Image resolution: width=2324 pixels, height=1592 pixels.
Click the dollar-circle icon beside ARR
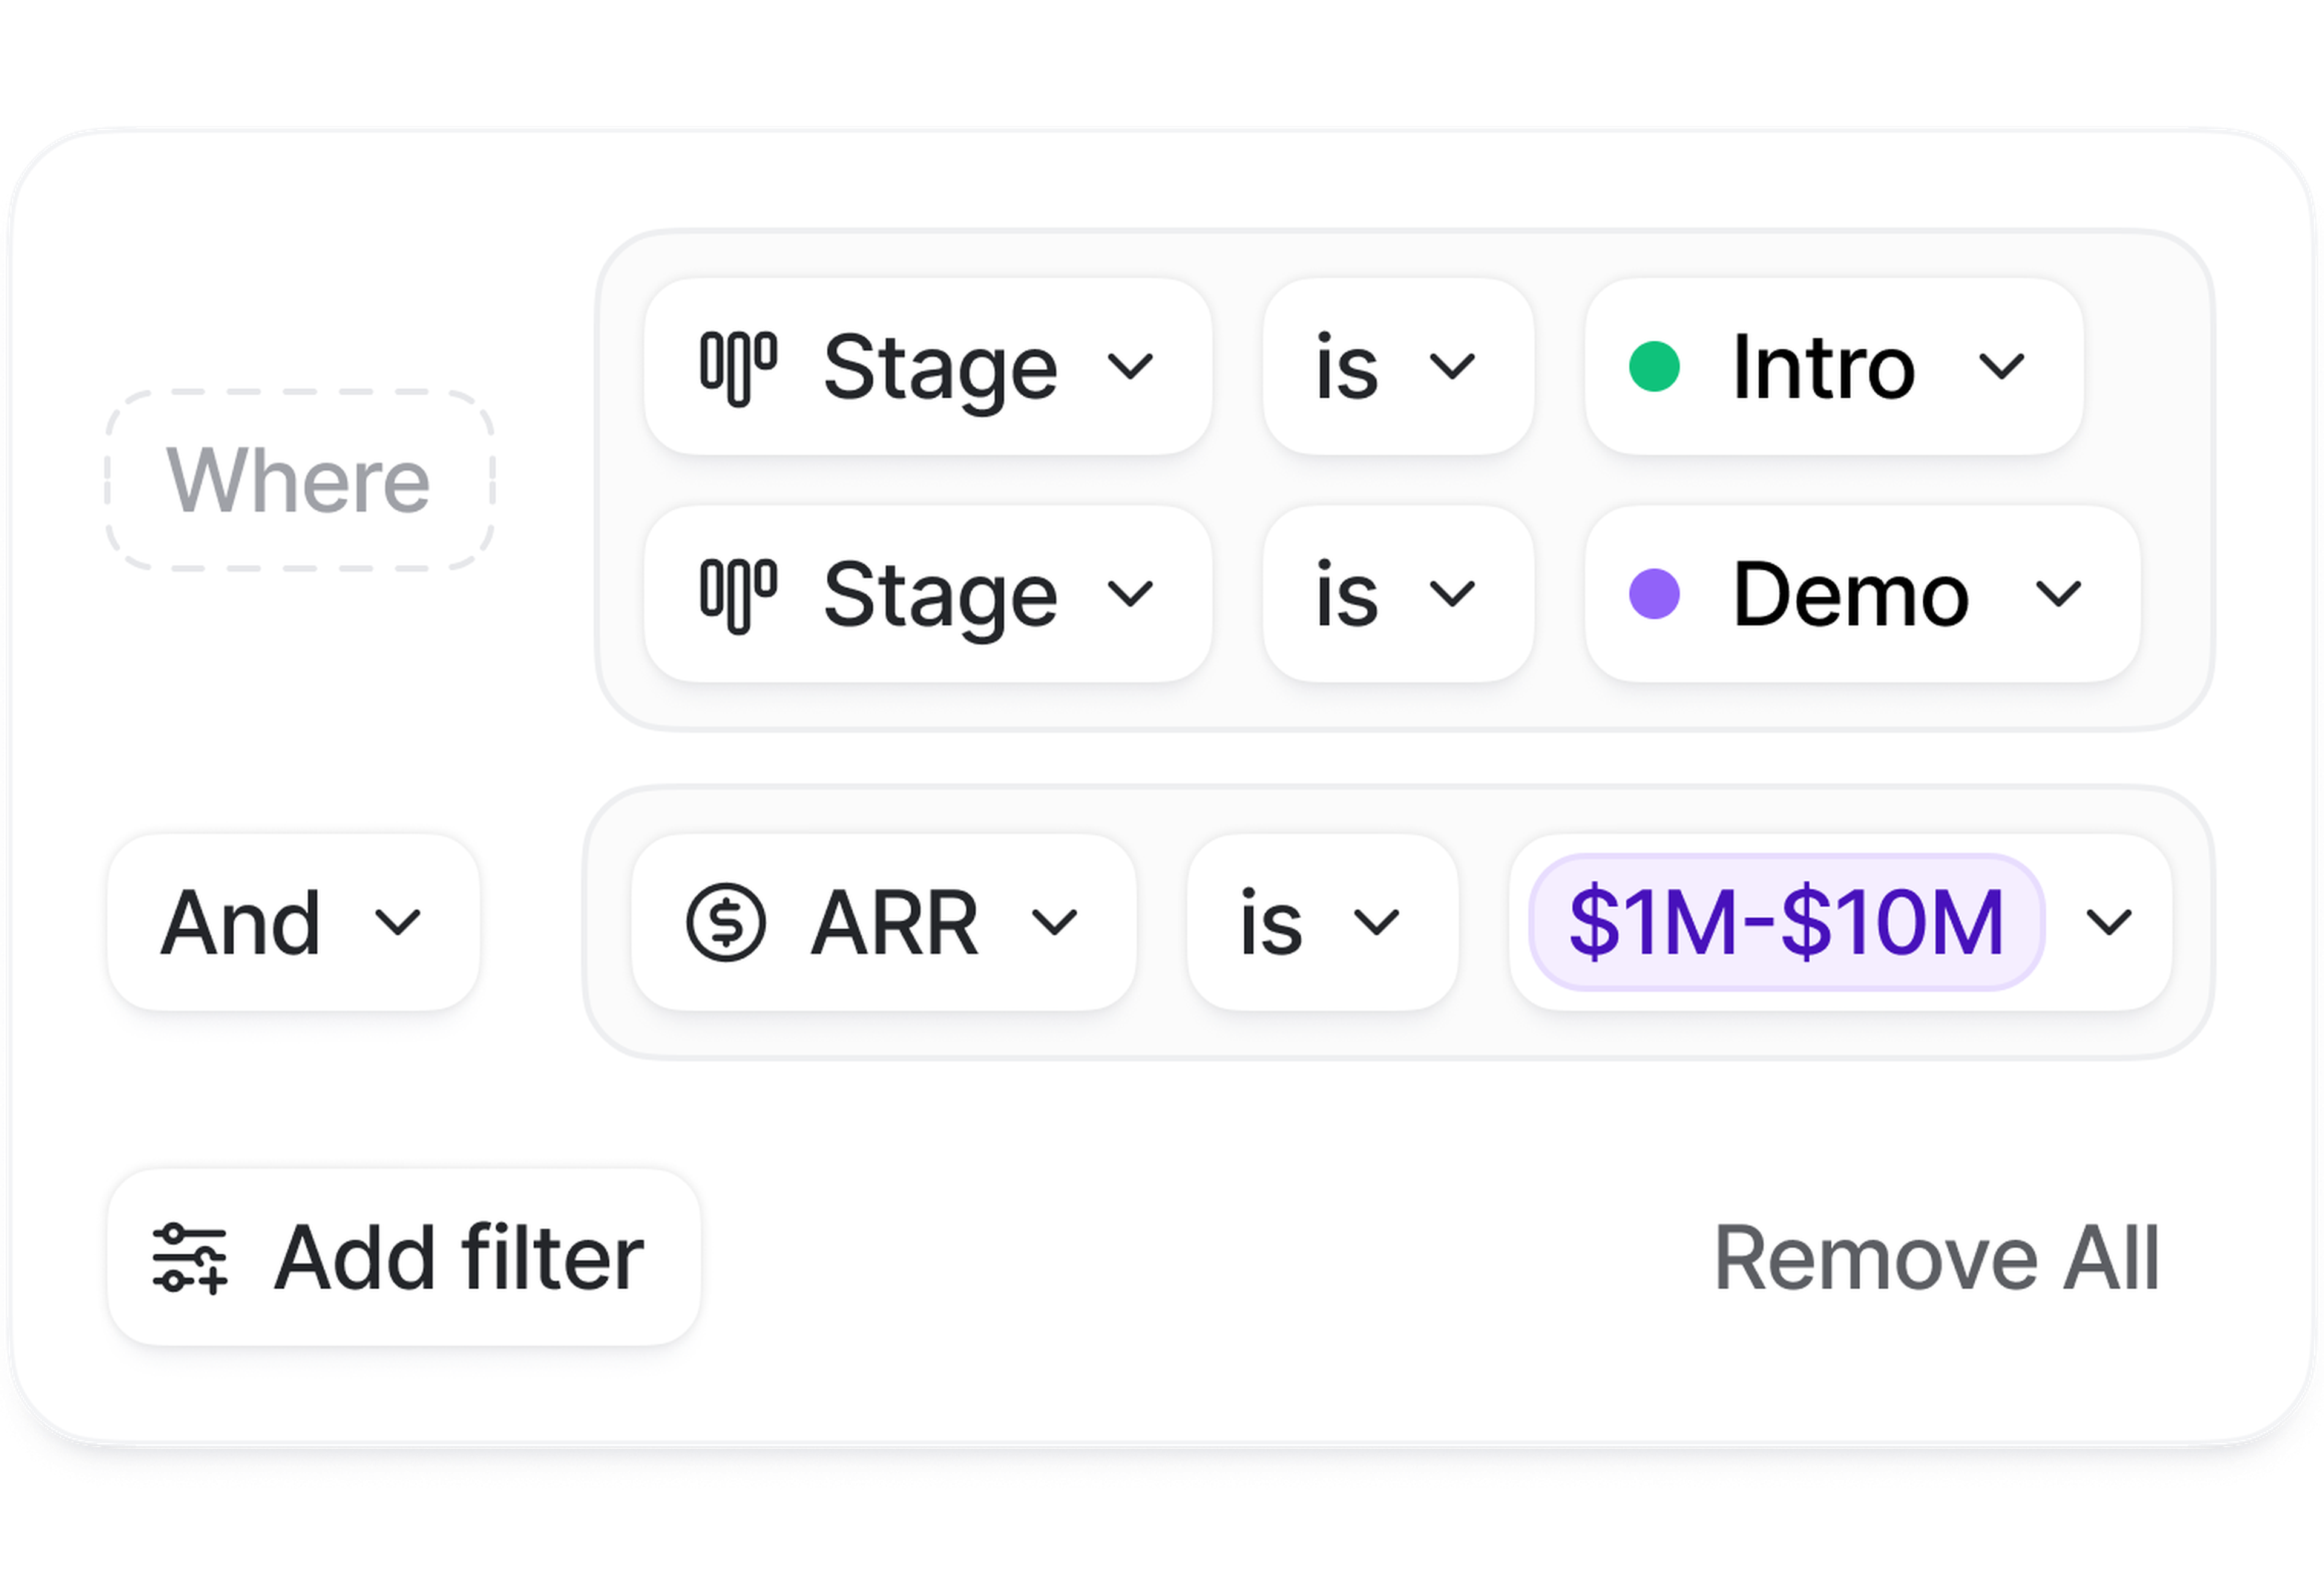click(726, 922)
